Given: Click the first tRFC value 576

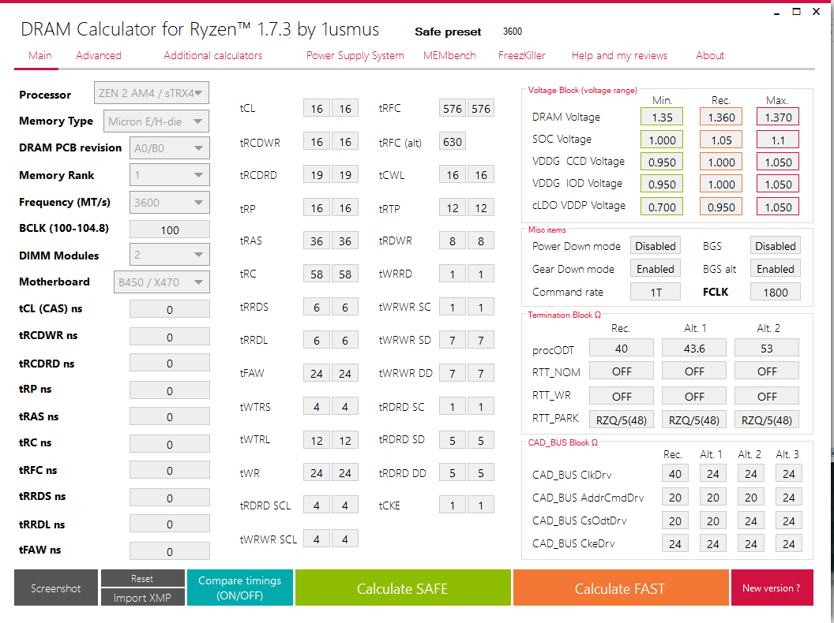Looking at the screenshot, I should pos(452,108).
